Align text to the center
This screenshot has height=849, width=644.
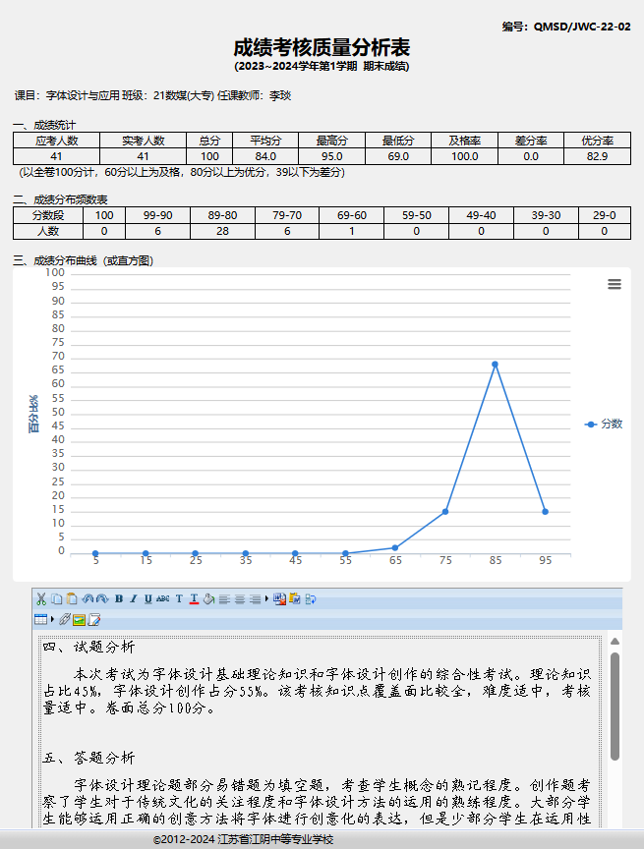point(240,598)
